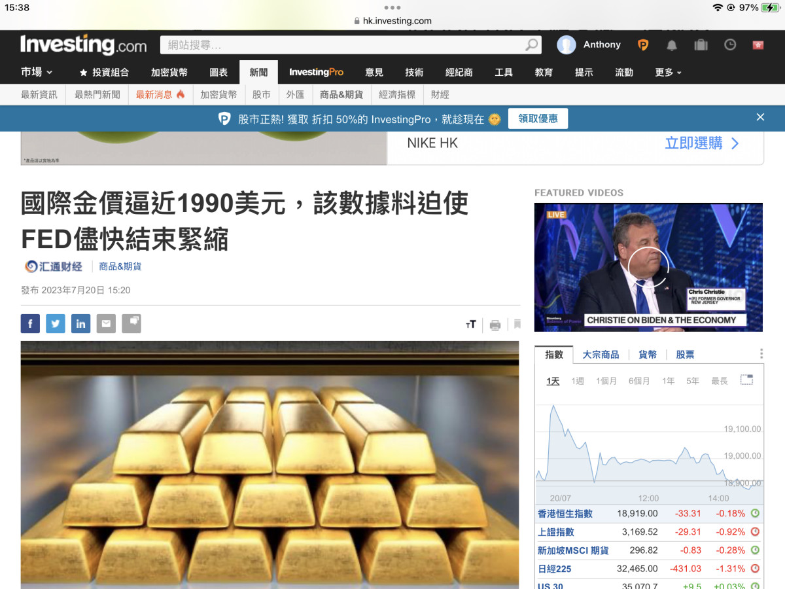
Task: Open the 最新消息 submenu link
Action: (160, 95)
